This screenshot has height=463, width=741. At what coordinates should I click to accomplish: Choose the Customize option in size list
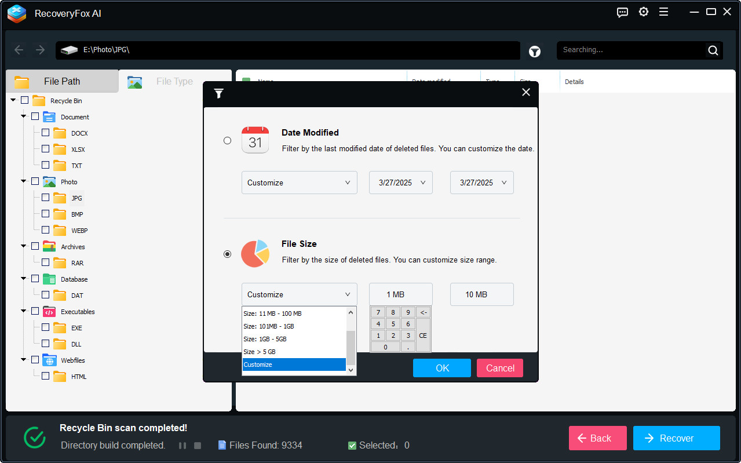pyautogui.click(x=294, y=364)
